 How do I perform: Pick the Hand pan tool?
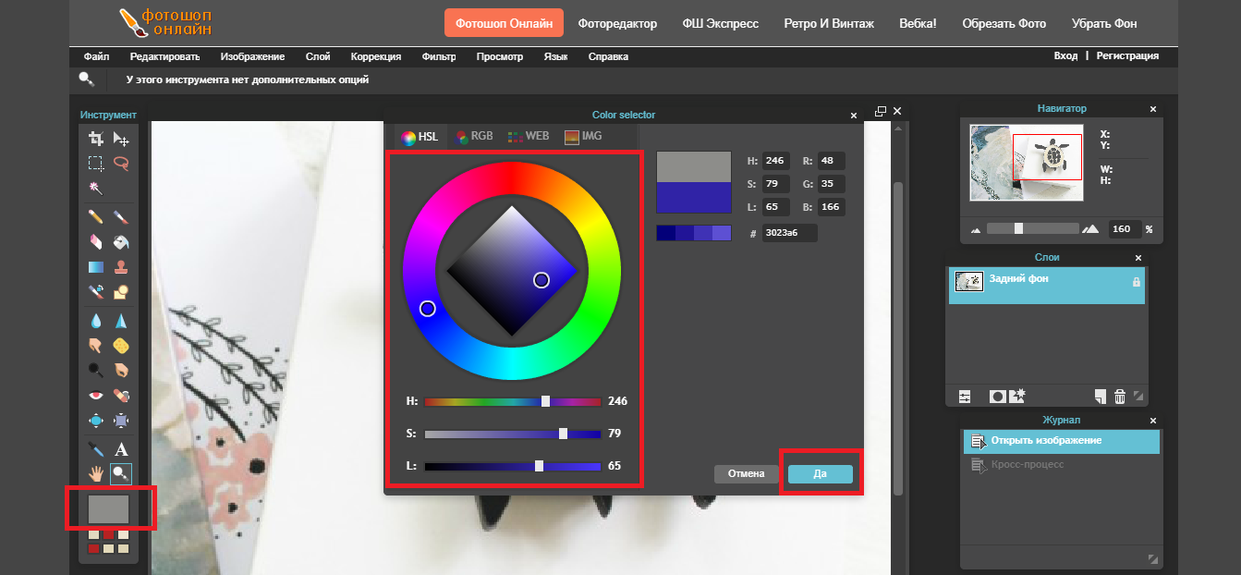point(95,474)
